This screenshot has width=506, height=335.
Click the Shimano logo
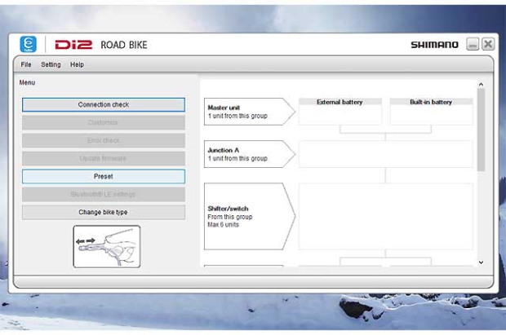pyautogui.click(x=434, y=45)
